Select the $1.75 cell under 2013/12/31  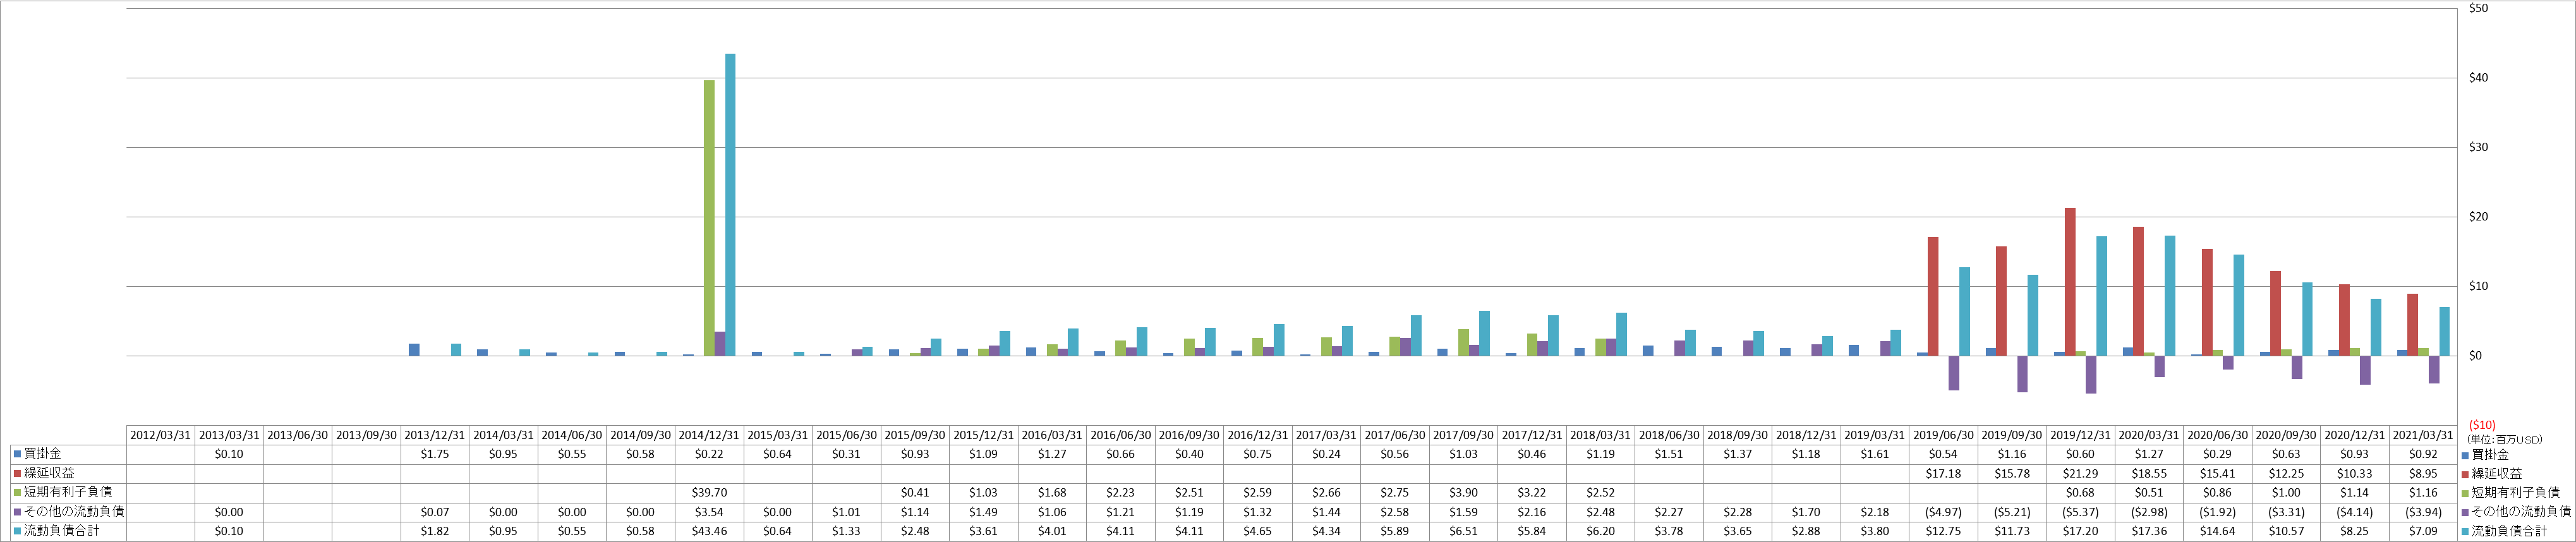[435, 454]
